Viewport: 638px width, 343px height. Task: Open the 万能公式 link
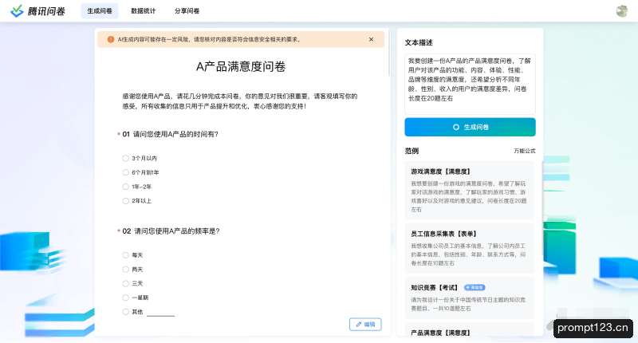525,151
